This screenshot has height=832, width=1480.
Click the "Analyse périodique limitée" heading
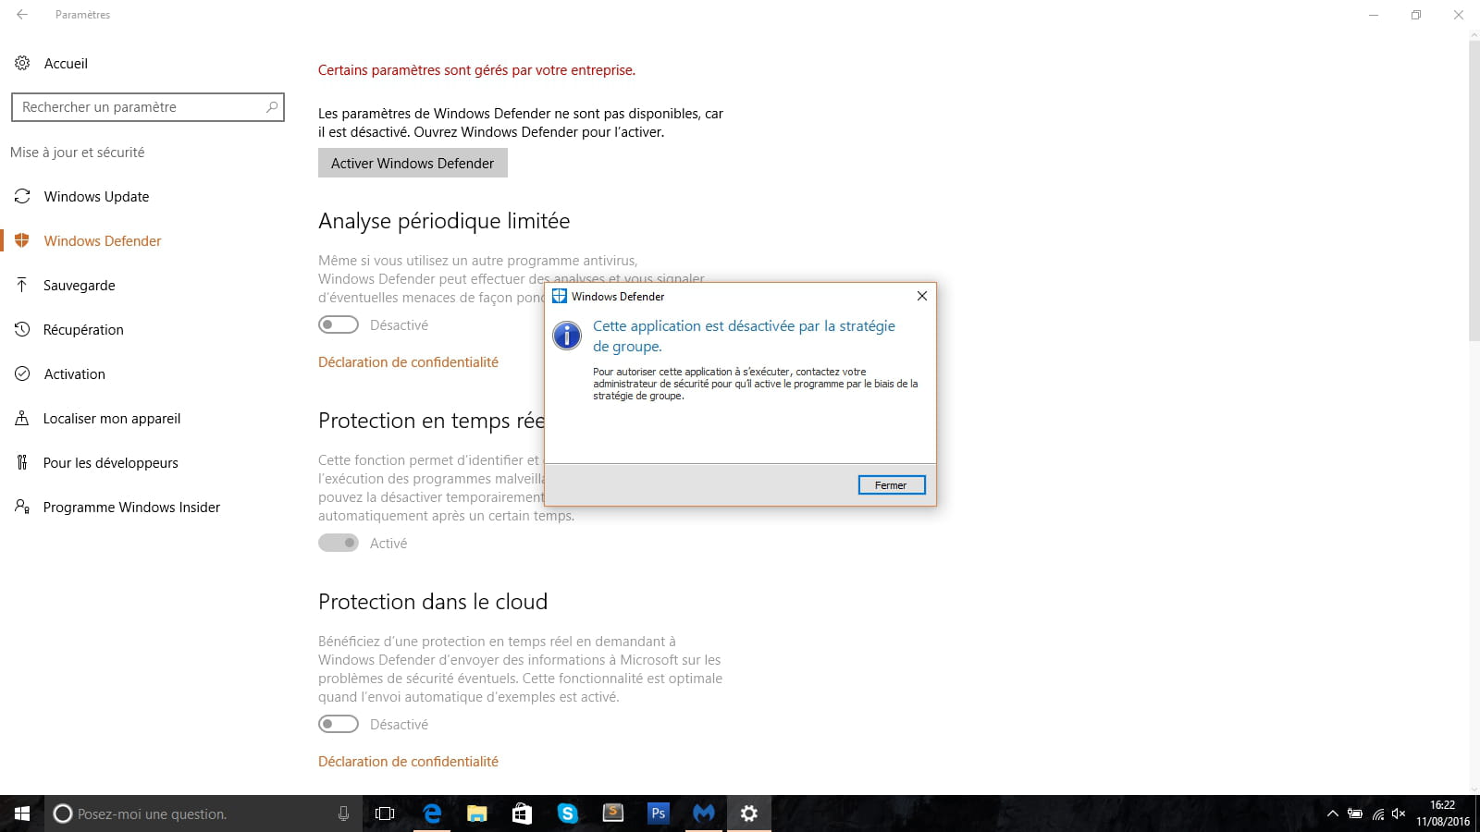click(444, 221)
